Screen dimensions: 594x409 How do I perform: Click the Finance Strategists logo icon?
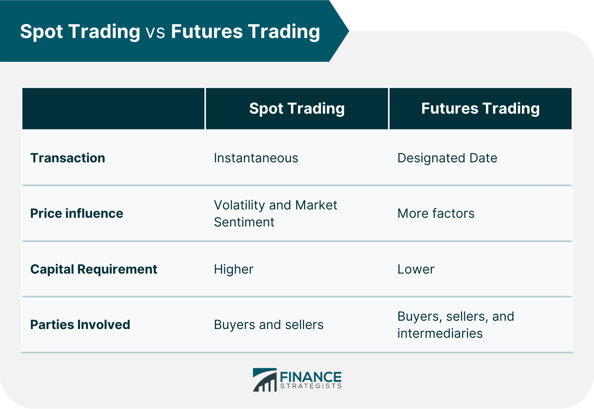pyautogui.click(x=265, y=380)
